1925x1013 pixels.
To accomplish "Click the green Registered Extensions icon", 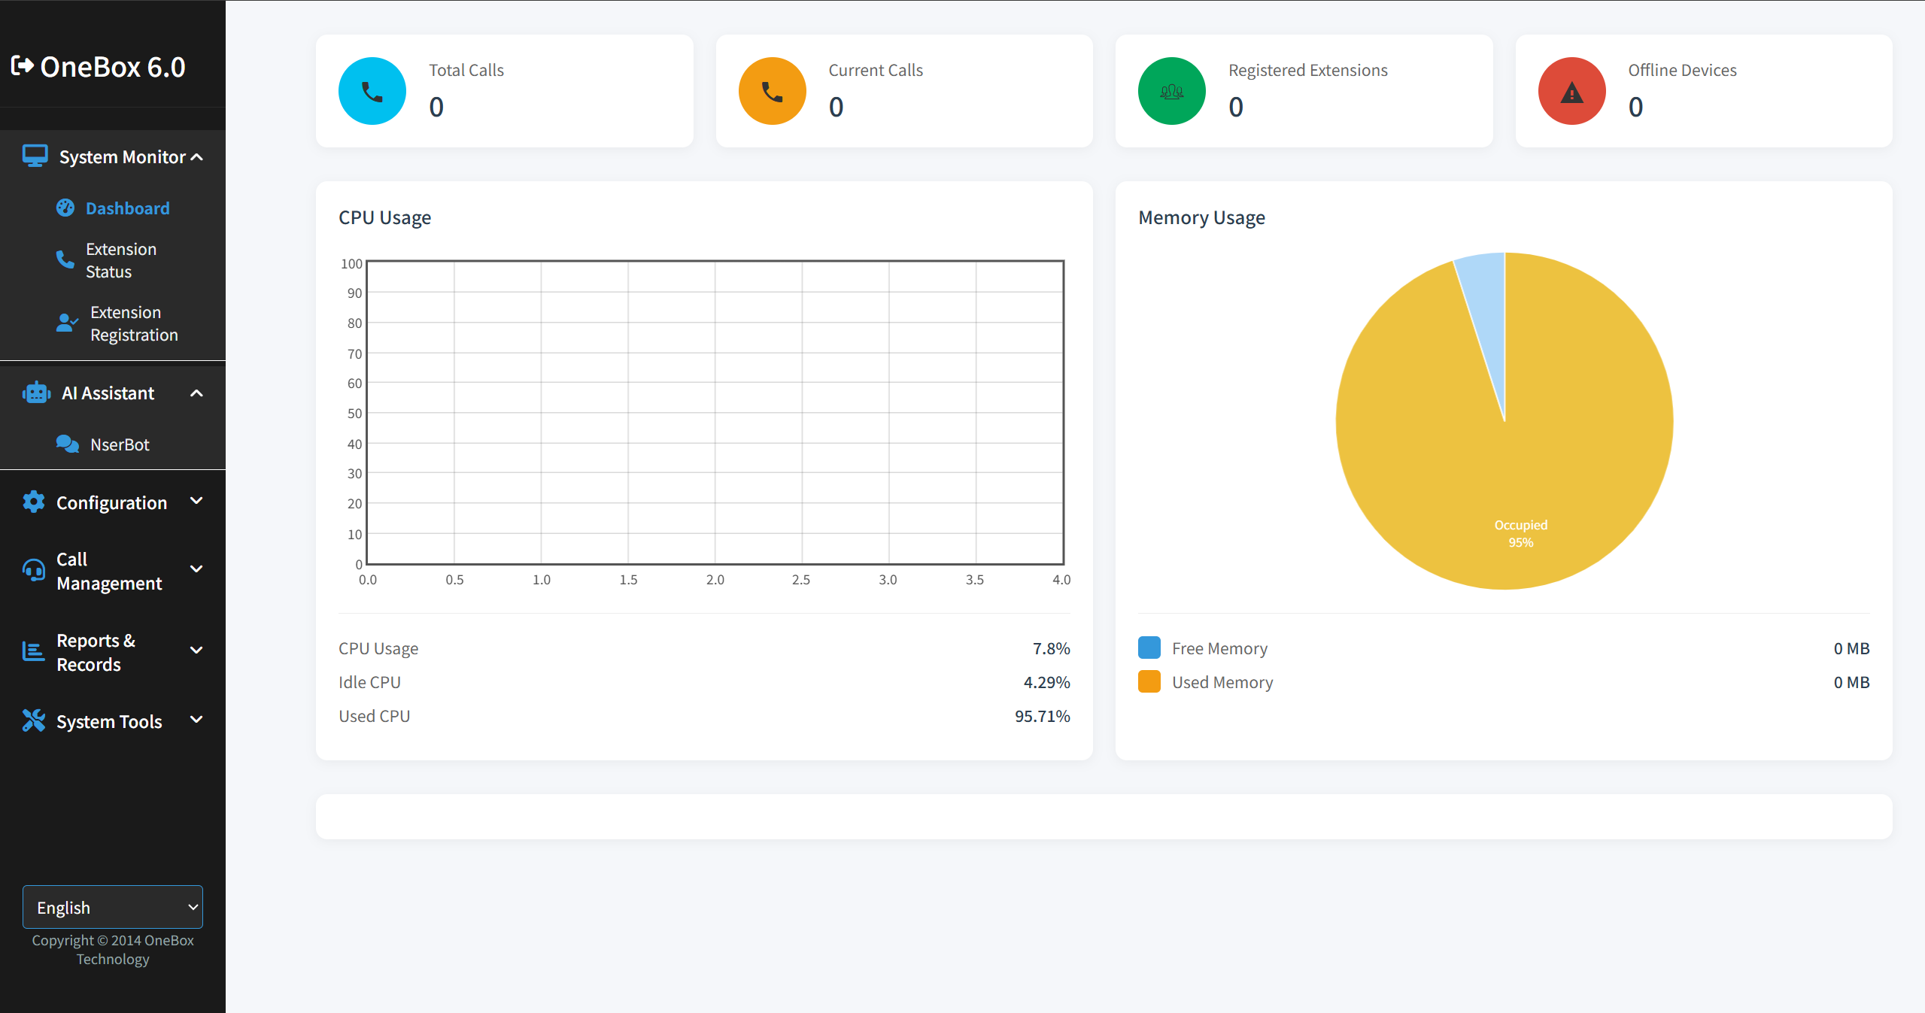I will (x=1172, y=91).
